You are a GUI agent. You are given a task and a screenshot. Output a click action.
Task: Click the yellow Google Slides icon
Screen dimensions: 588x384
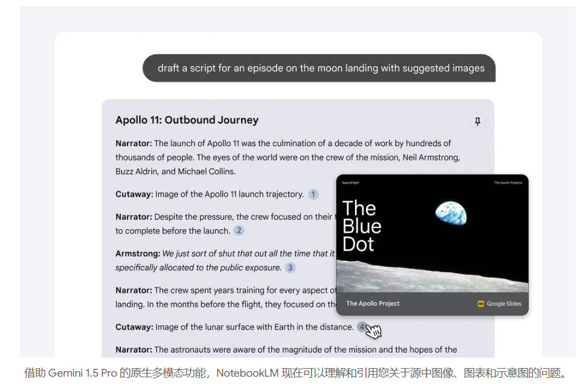click(481, 304)
